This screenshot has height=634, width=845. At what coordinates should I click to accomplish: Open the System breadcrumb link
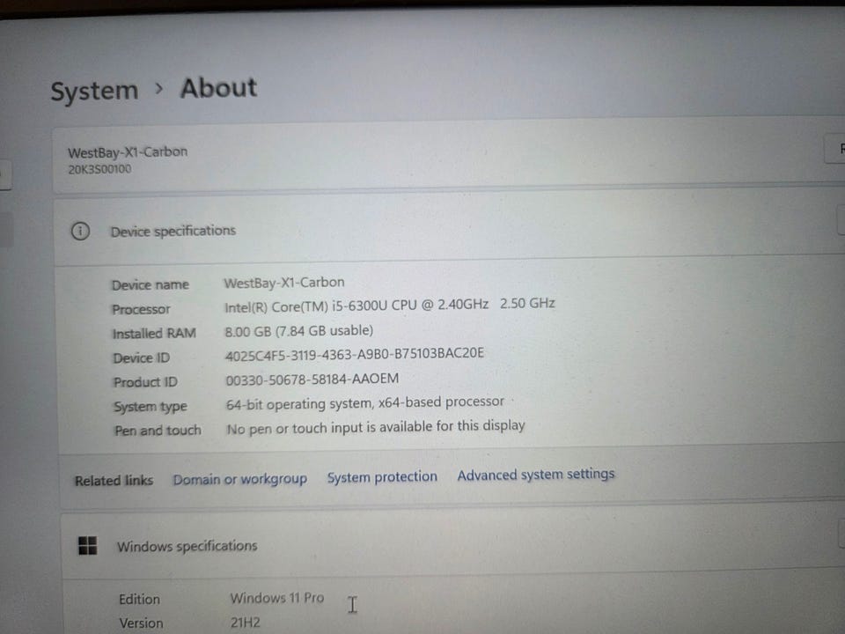(x=94, y=91)
